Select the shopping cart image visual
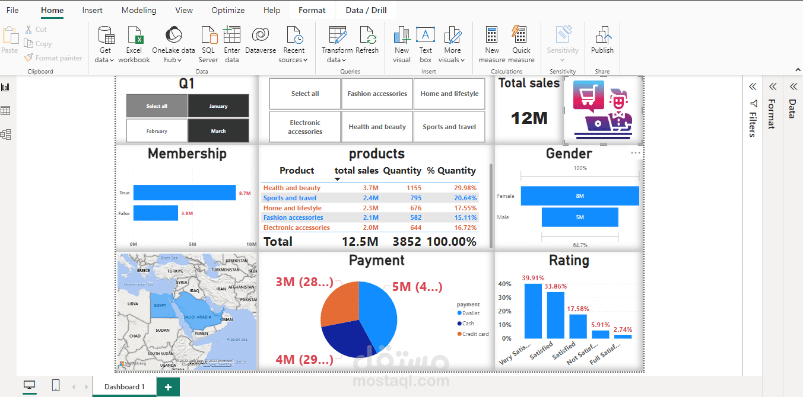Image resolution: width=803 pixels, height=397 pixels. [x=603, y=110]
